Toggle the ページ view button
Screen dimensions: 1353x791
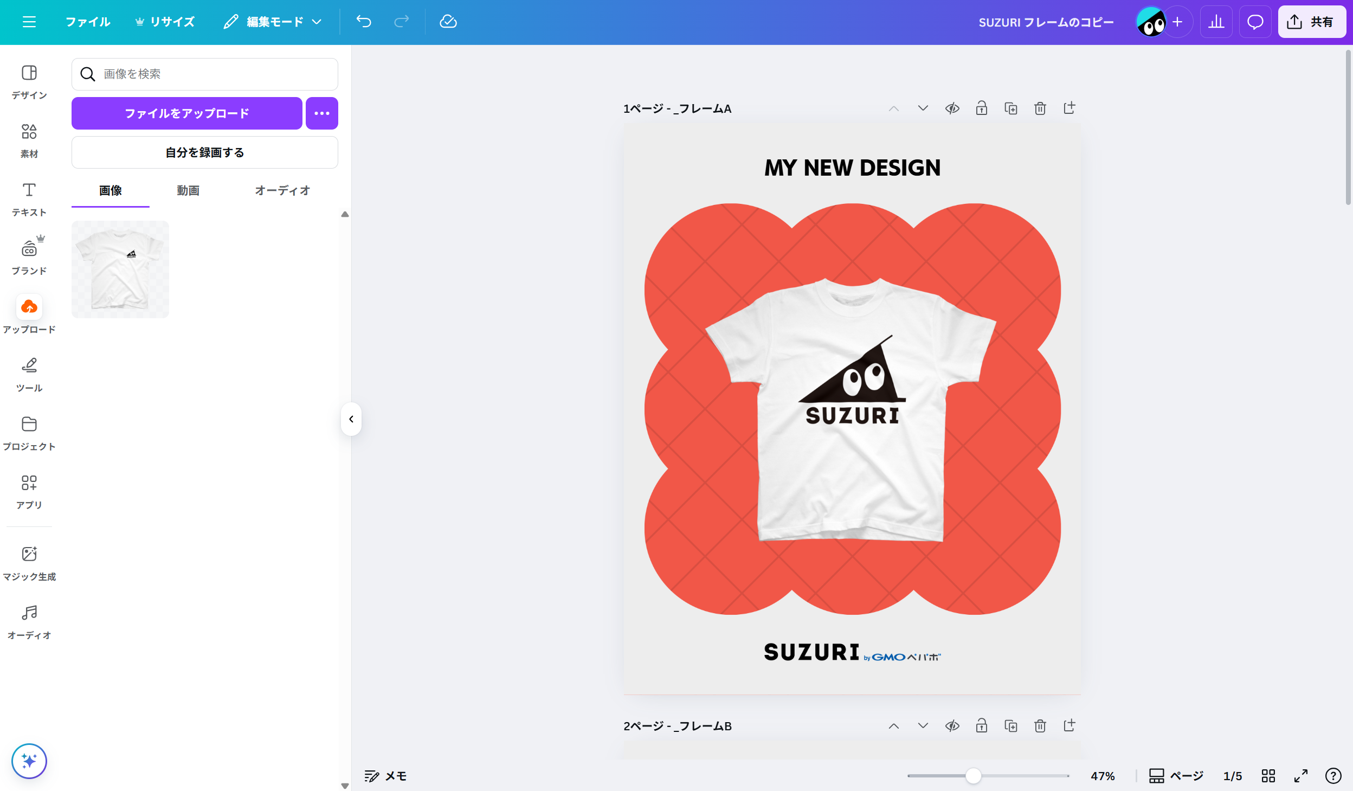pyautogui.click(x=1176, y=776)
